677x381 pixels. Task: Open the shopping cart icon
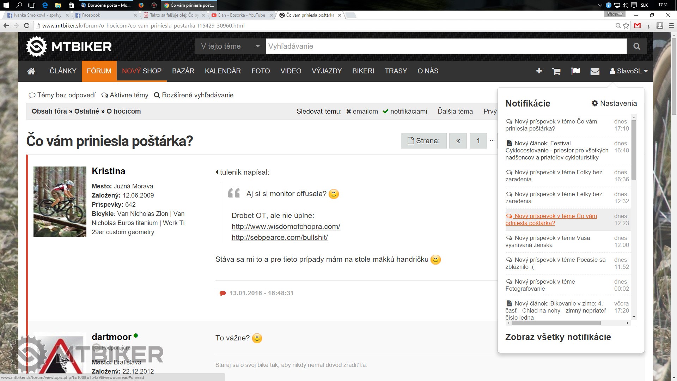[556, 71]
